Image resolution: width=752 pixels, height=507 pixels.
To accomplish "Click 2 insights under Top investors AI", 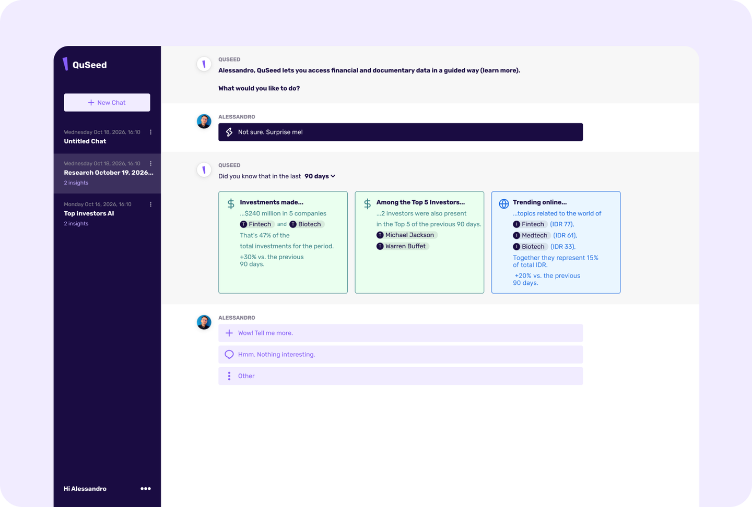I will pyautogui.click(x=76, y=224).
